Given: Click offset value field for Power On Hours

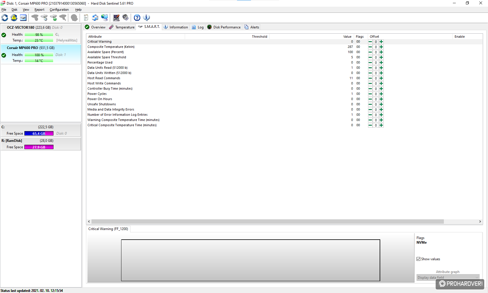Looking at the screenshot, I should pos(376,99).
